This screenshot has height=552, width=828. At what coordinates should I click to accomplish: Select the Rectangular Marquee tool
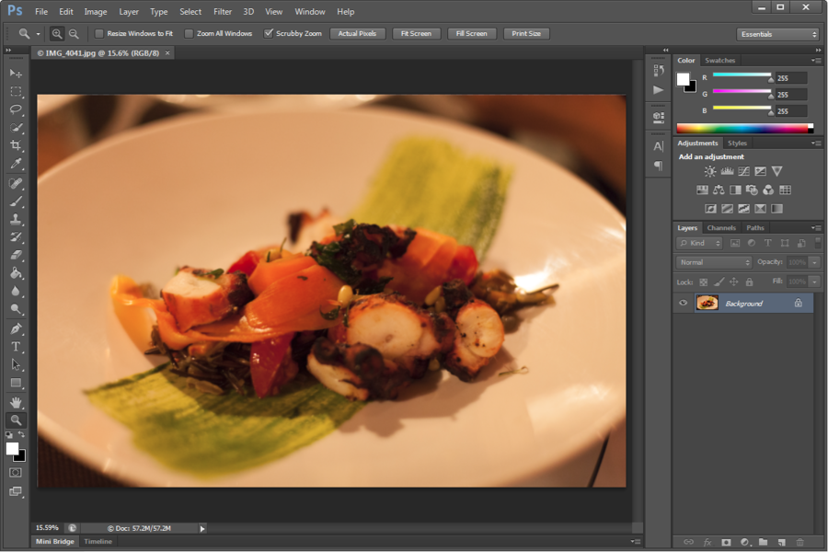(x=16, y=91)
